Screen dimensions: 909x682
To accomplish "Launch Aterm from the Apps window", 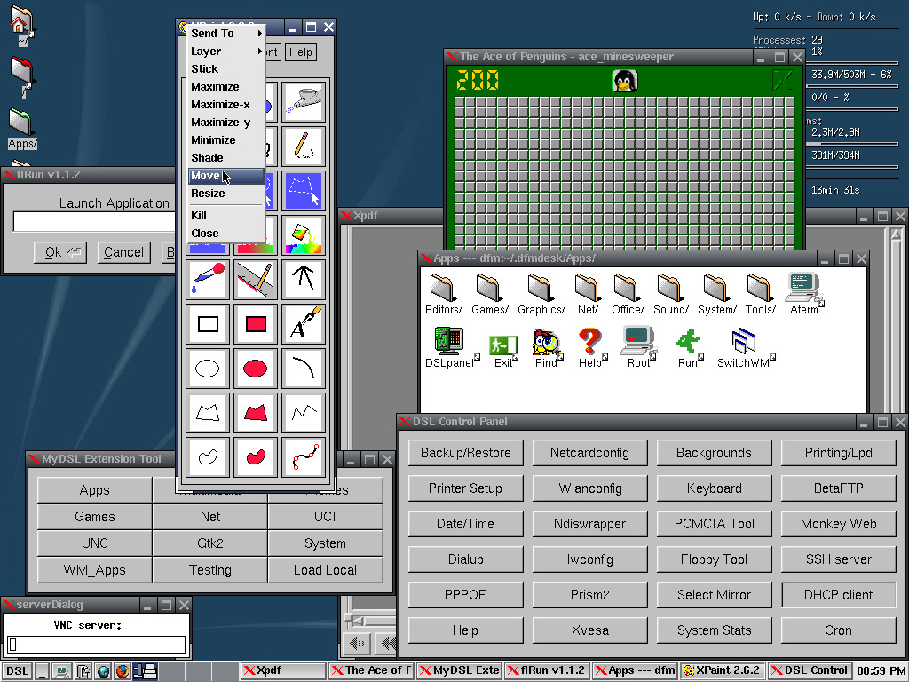I will (804, 294).
